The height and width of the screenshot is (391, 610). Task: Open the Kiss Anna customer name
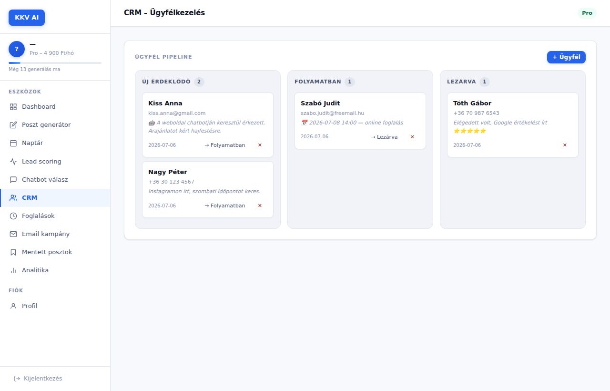(165, 103)
